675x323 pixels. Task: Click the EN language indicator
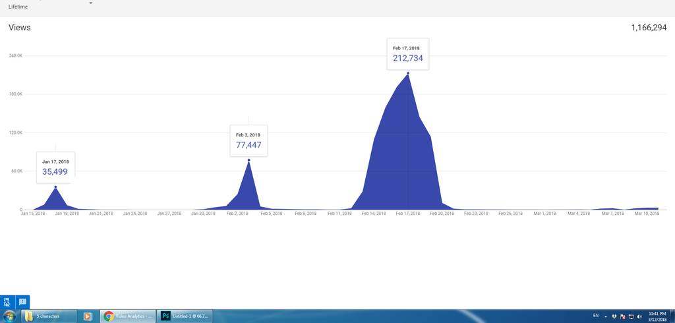tap(596, 316)
